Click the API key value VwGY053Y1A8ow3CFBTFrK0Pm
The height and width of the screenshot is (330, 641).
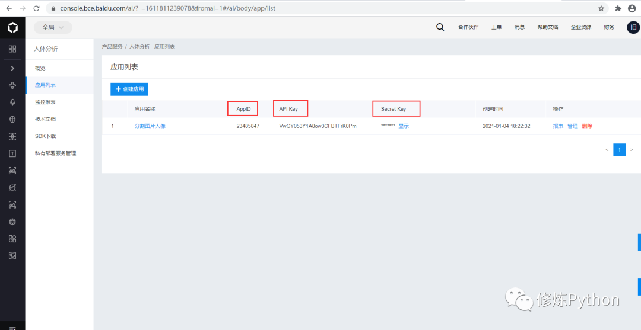[318, 126]
